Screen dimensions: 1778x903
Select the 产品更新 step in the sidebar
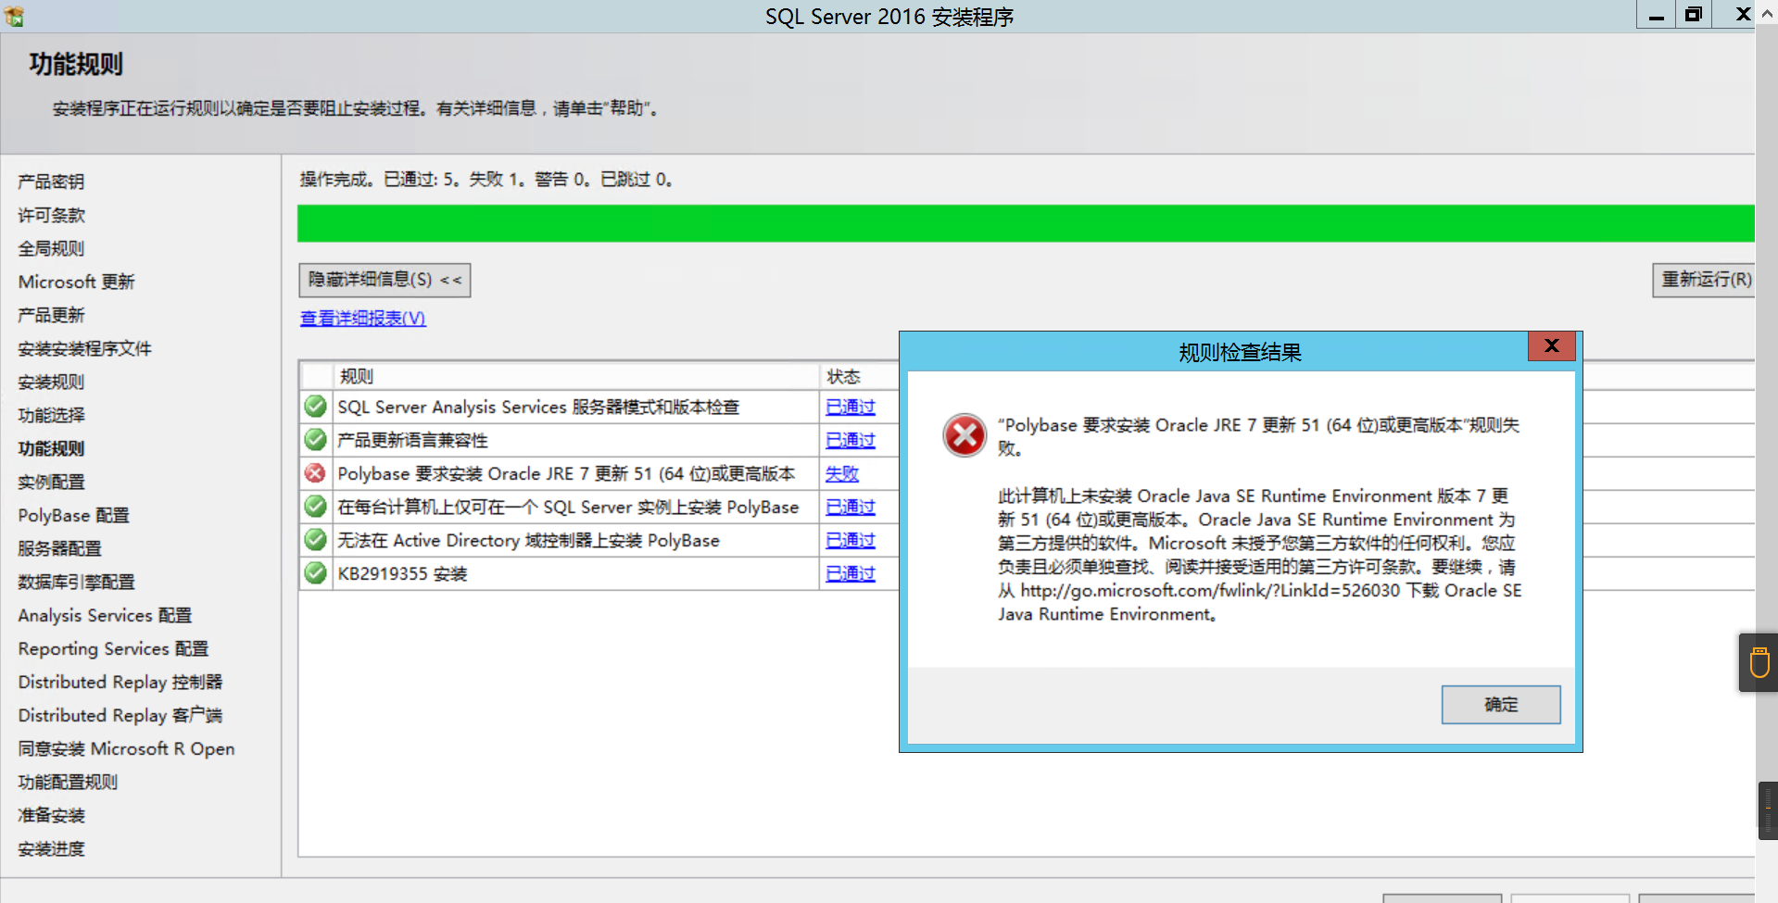pos(51,315)
